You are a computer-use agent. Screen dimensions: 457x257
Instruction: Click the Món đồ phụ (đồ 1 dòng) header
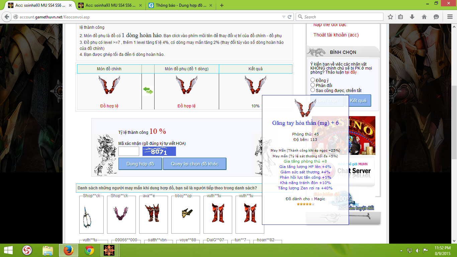pos(187,69)
